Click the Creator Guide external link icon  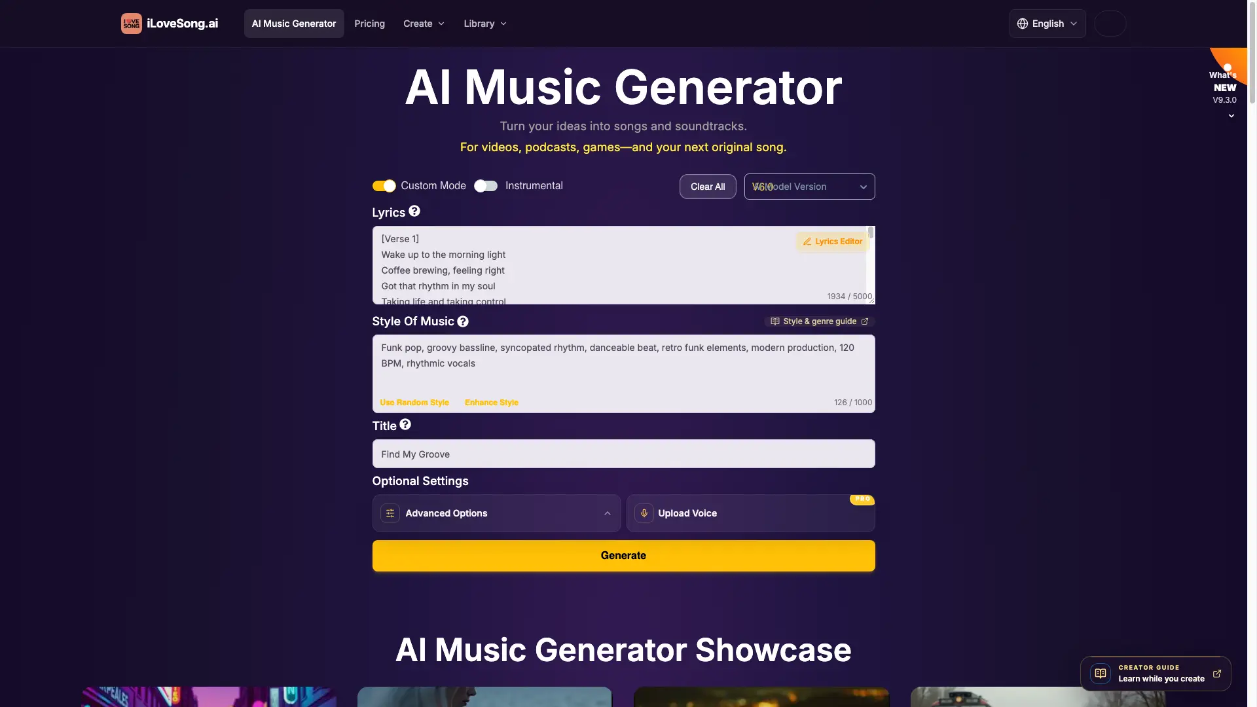[x=1217, y=674]
